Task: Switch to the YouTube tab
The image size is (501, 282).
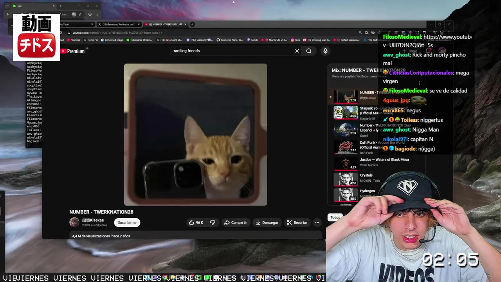Action: point(77,24)
